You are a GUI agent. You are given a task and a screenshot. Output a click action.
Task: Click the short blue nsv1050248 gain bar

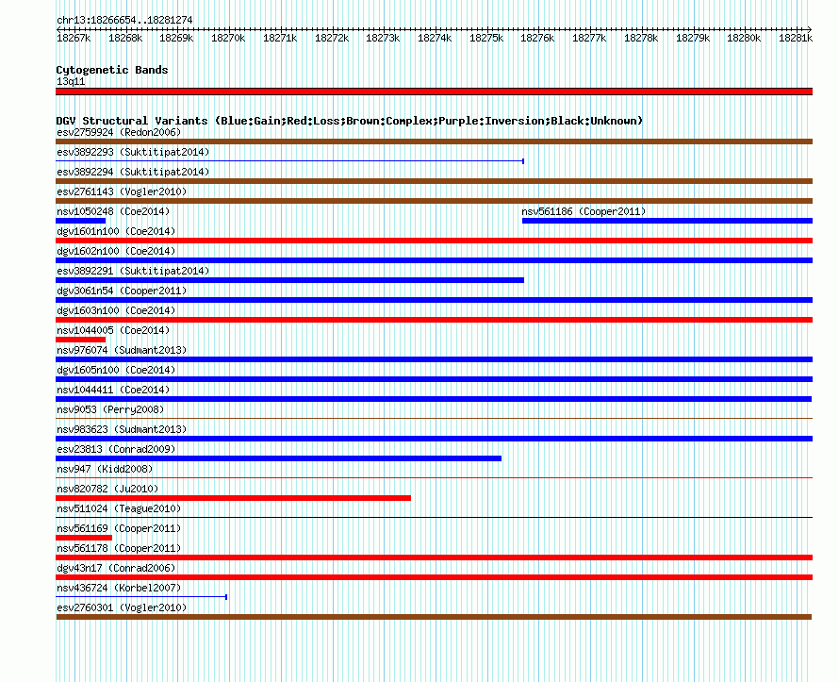(x=81, y=221)
